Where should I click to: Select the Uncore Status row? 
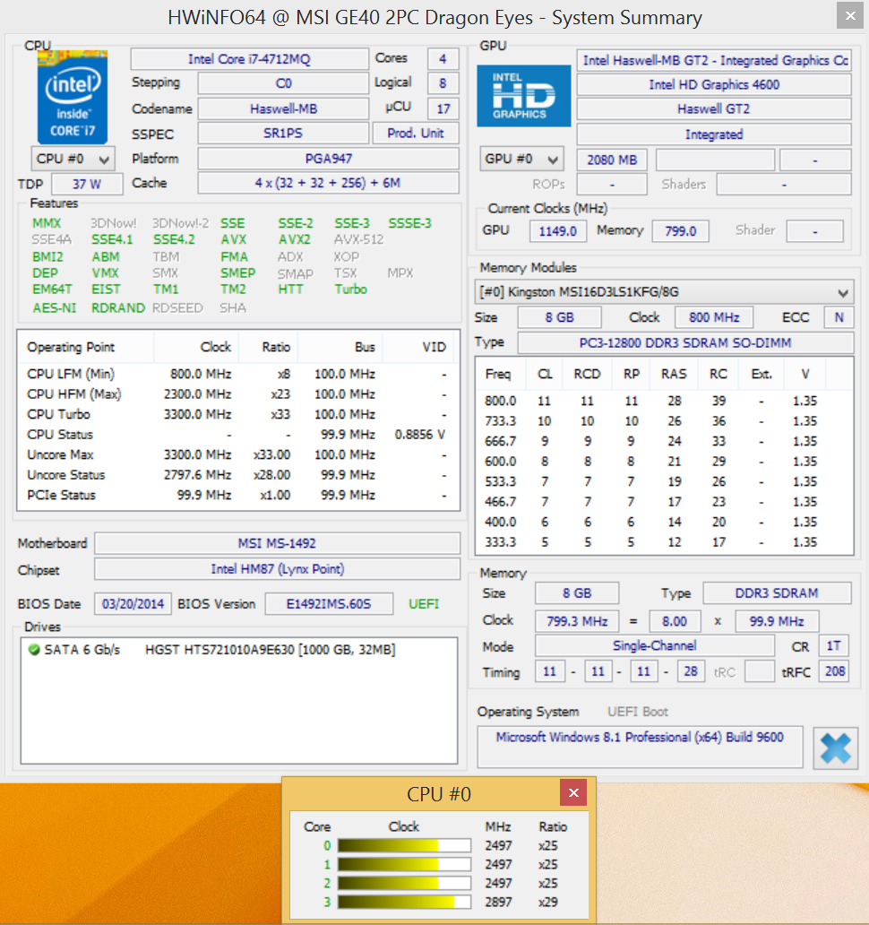[238, 475]
